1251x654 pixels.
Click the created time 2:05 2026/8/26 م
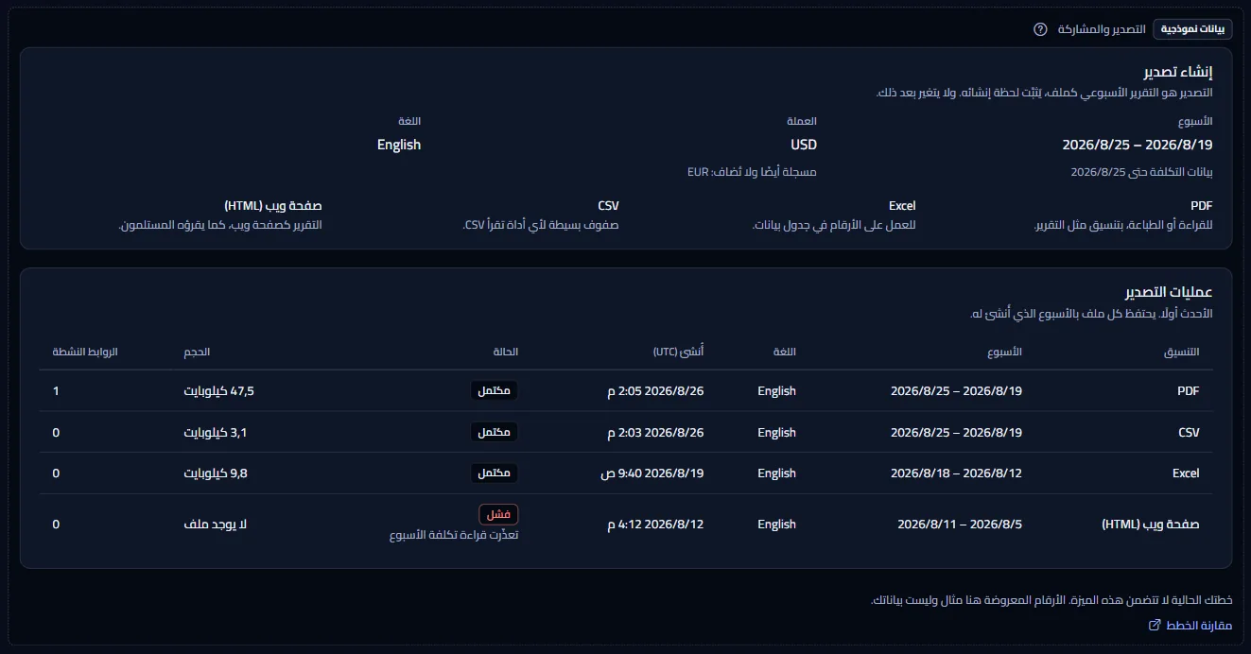click(655, 391)
